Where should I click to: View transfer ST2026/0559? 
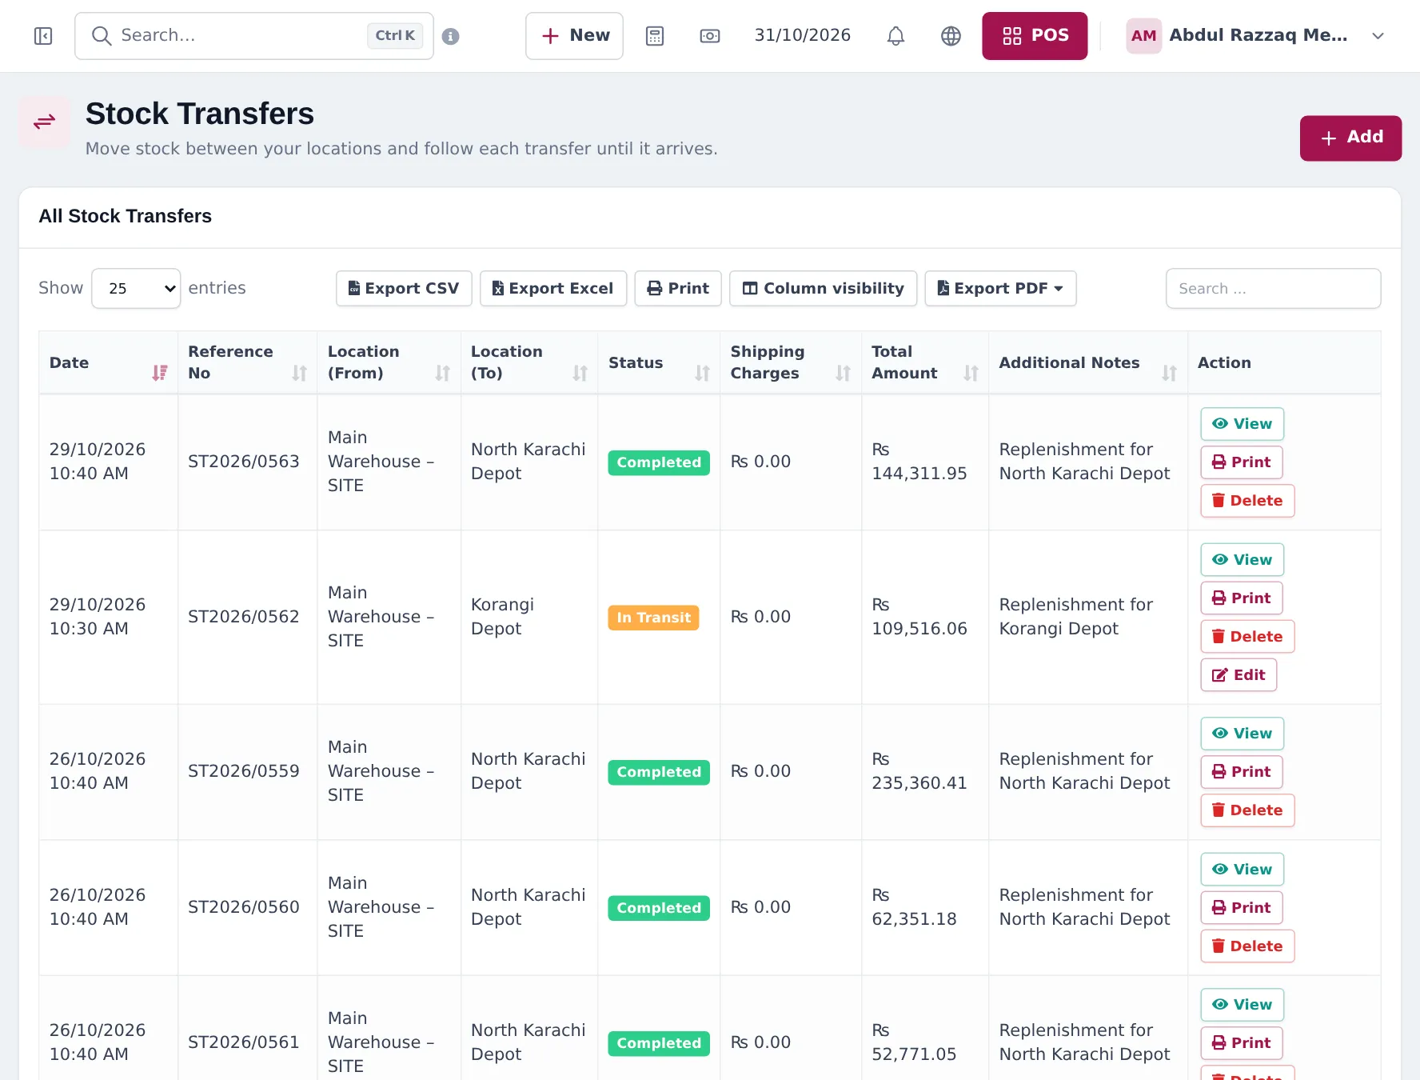coord(1242,734)
